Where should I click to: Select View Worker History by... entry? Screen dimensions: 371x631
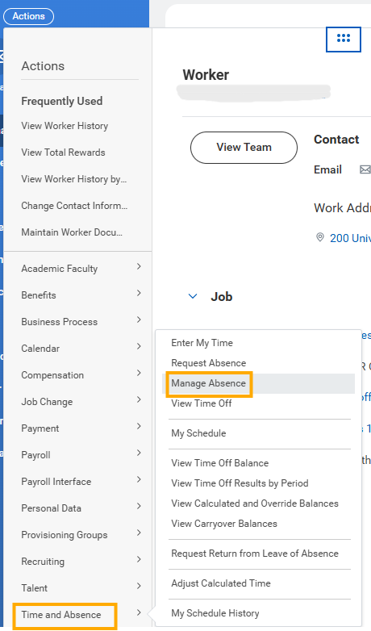point(74,179)
